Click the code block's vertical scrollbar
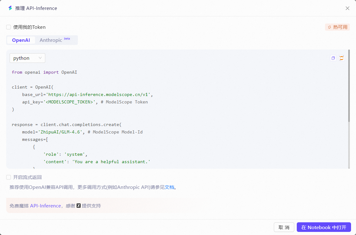Viewport: 356px width, 235px height. [349, 87]
